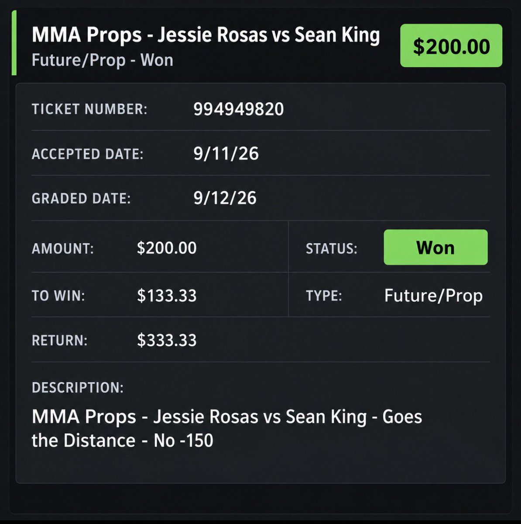Click the green vertical bar beside the title
Screen dimensions: 521x524
point(14,42)
